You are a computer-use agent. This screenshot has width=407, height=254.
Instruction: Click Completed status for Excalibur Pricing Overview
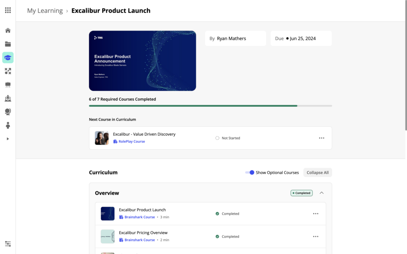(227, 237)
